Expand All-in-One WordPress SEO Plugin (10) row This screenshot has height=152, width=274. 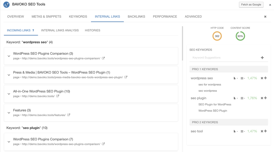pos(9,94)
